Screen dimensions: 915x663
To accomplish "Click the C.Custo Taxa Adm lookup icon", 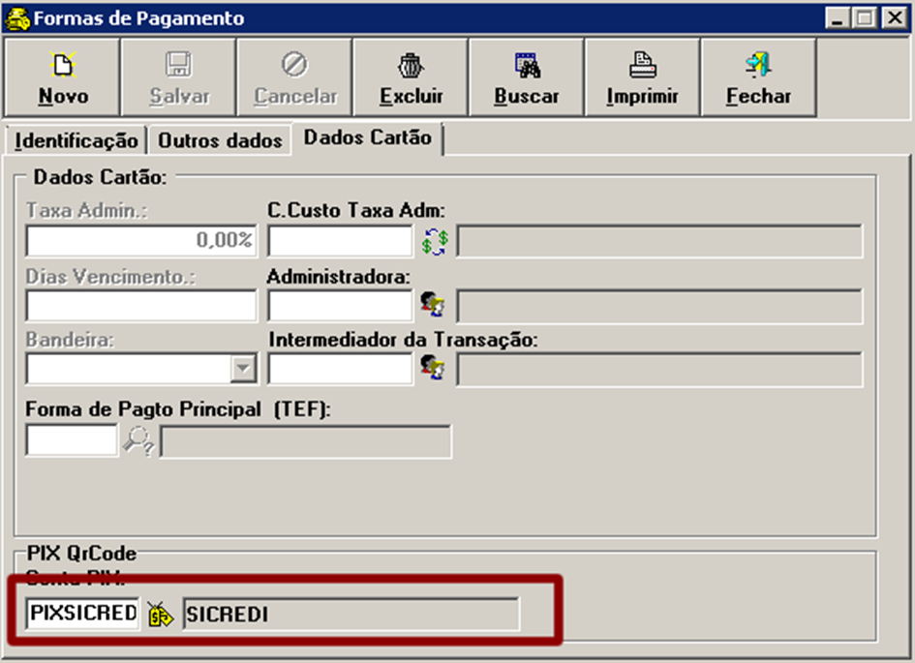I will click(435, 241).
